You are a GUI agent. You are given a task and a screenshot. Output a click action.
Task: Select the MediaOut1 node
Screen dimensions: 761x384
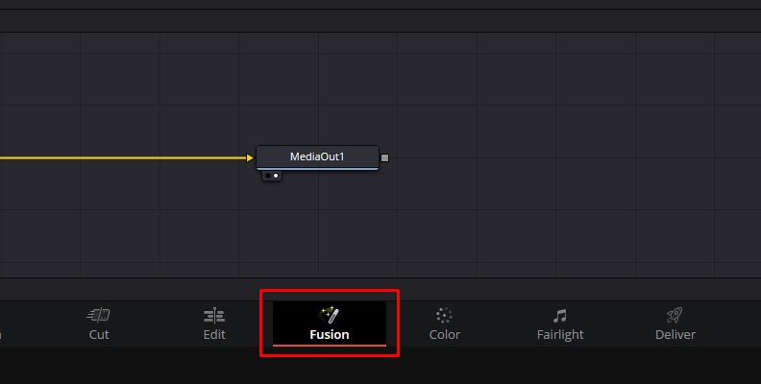coord(317,157)
